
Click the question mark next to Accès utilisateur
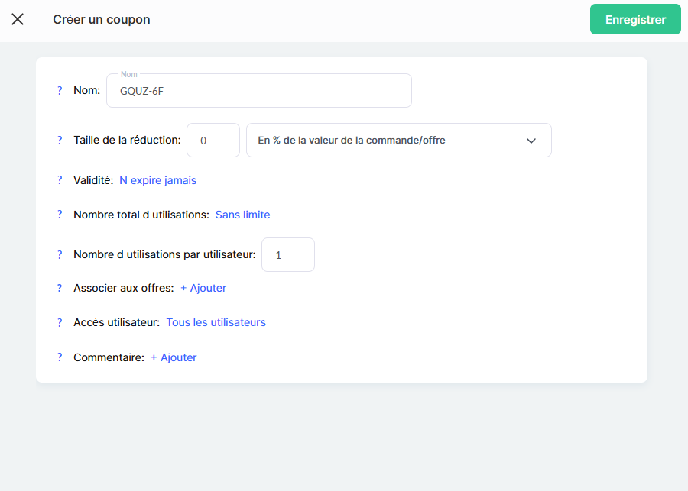(60, 322)
